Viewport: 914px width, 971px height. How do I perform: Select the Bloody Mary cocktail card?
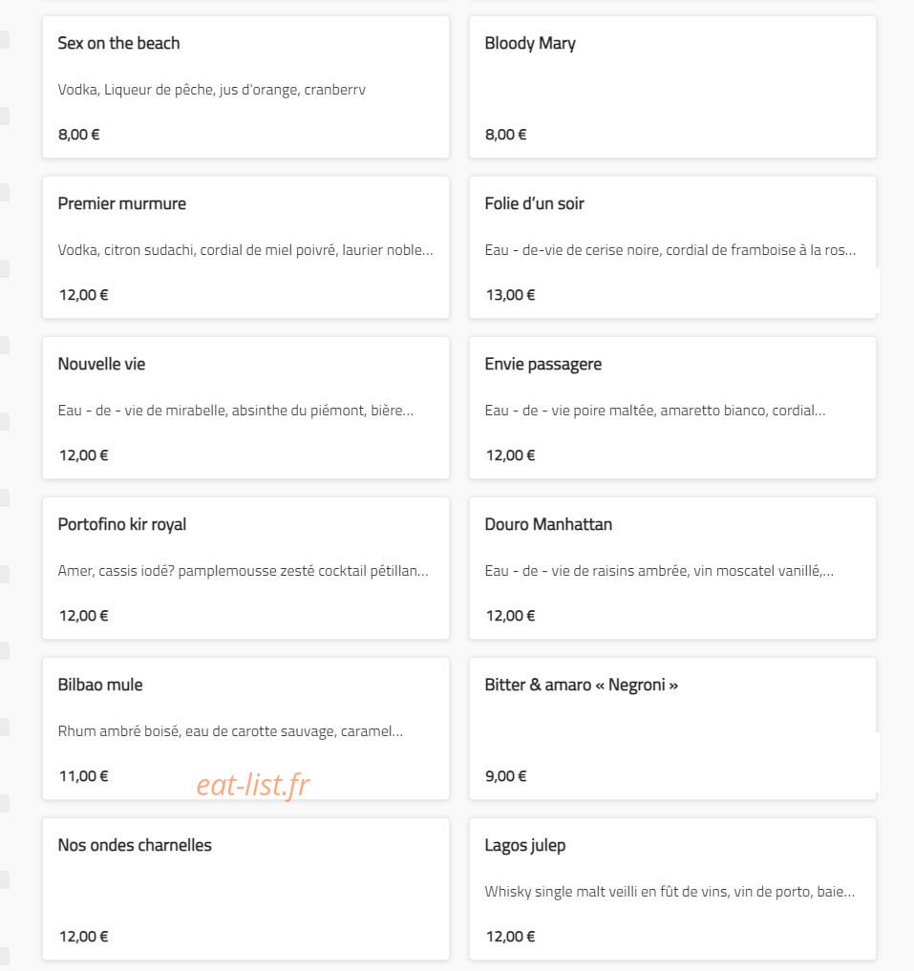point(672,87)
